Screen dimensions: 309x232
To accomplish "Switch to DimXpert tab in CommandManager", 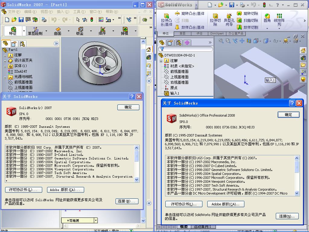I will [217, 34].
